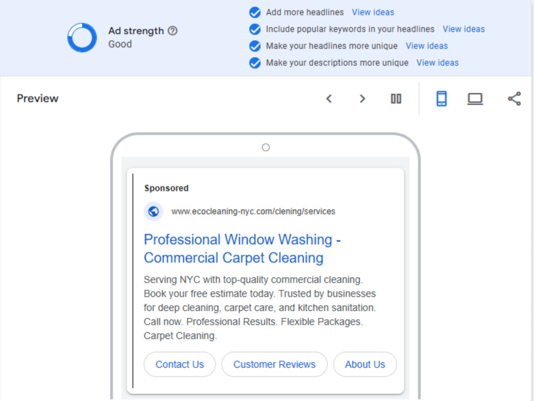The width and height of the screenshot is (534, 401).
Task: Click the checkmark beside Add more headlines
Action: click(x=255, y=12)
